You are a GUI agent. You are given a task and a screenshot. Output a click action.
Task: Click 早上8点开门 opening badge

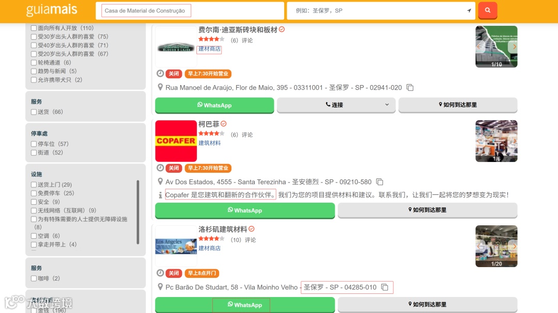click(202, 273)
